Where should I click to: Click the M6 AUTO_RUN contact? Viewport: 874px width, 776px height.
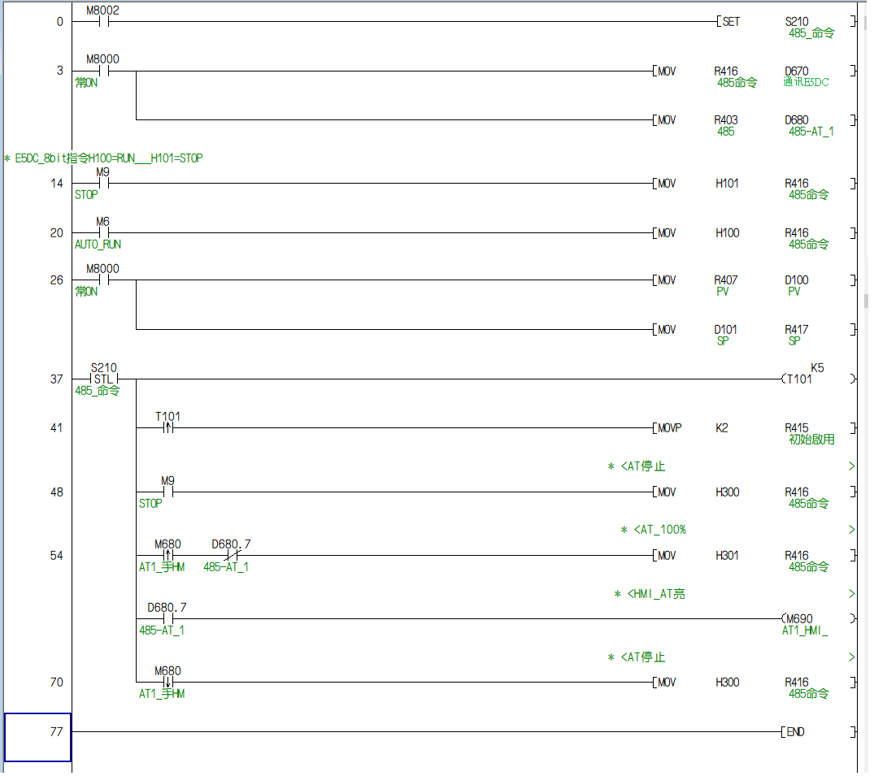click(x=103, y=233)
